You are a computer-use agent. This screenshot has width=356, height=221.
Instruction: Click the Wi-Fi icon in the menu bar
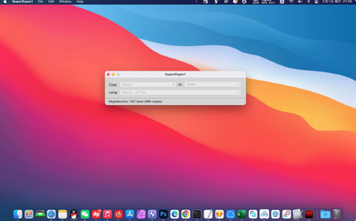pyautogui.click(x=291, y=2)
